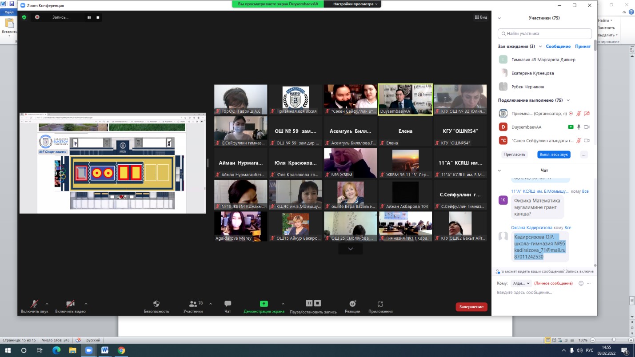635x357 pixels.
Task: Unmute microphone via Включить звук
Action: click(34, 304)
